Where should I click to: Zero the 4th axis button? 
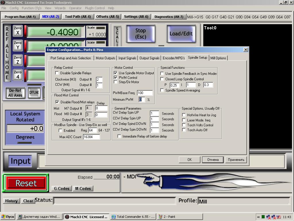coord(18,75)
